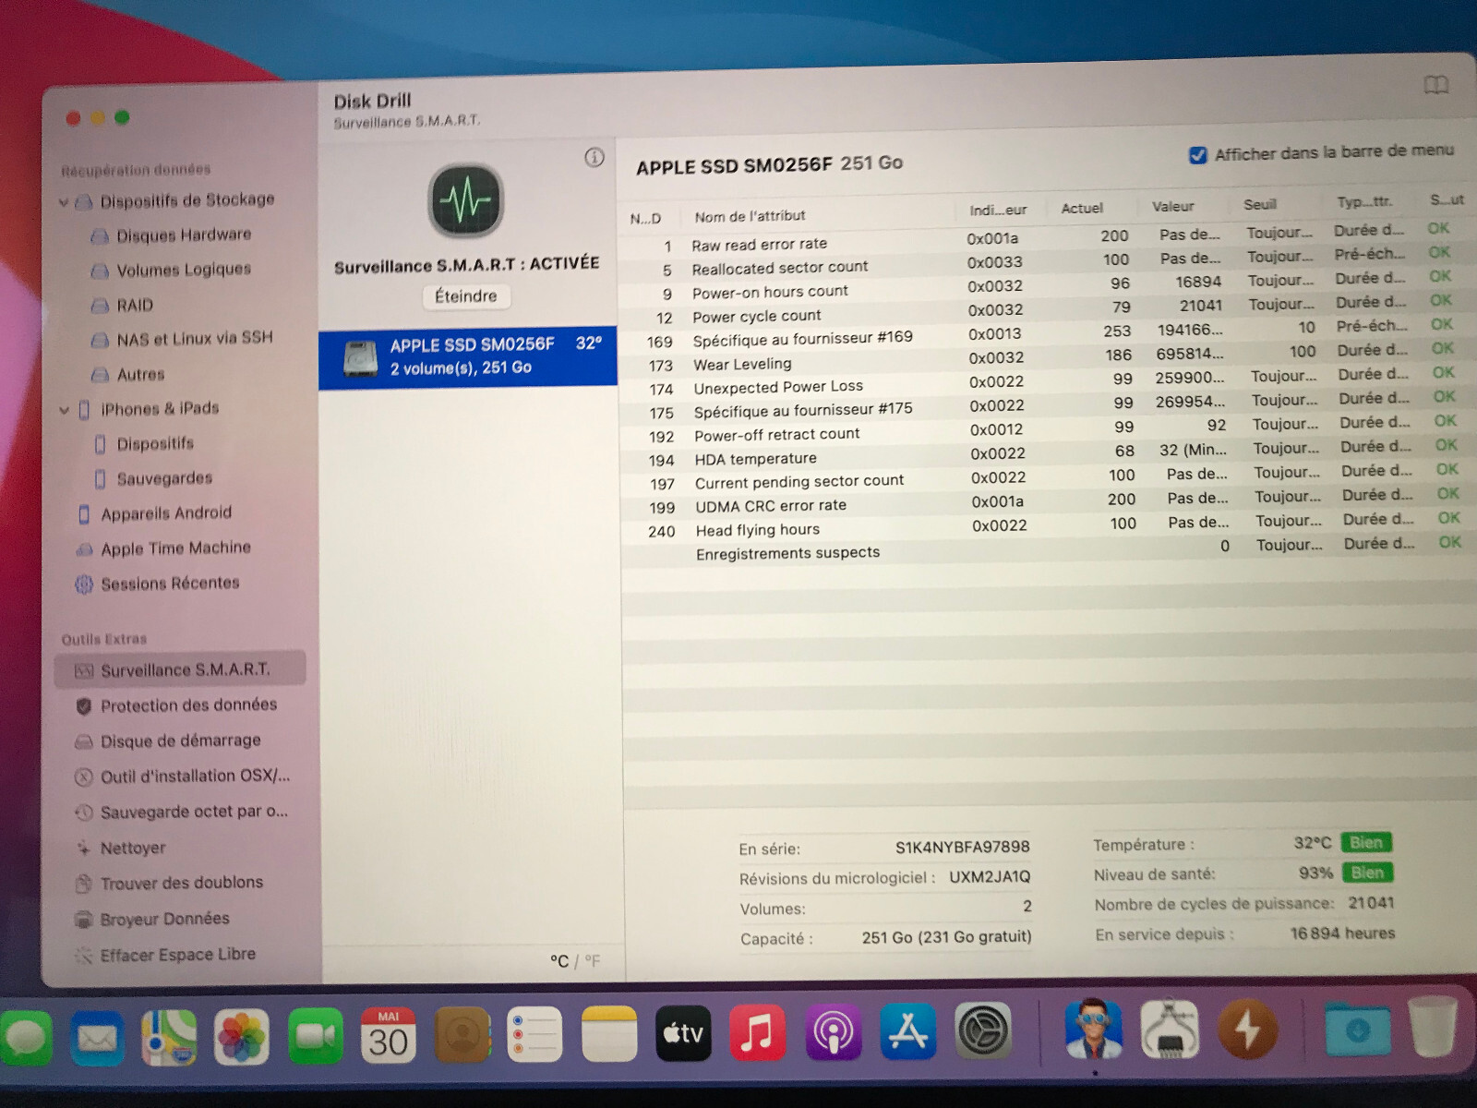Open Apple TV from the Dock

pos(683,1033)
